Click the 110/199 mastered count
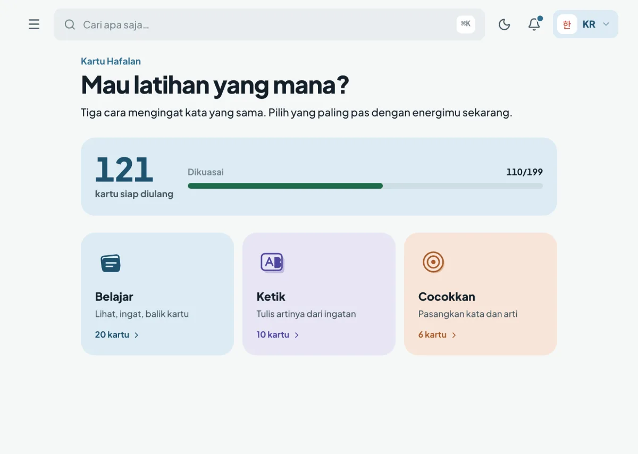638x454 pixels. (x=524, y=172)
